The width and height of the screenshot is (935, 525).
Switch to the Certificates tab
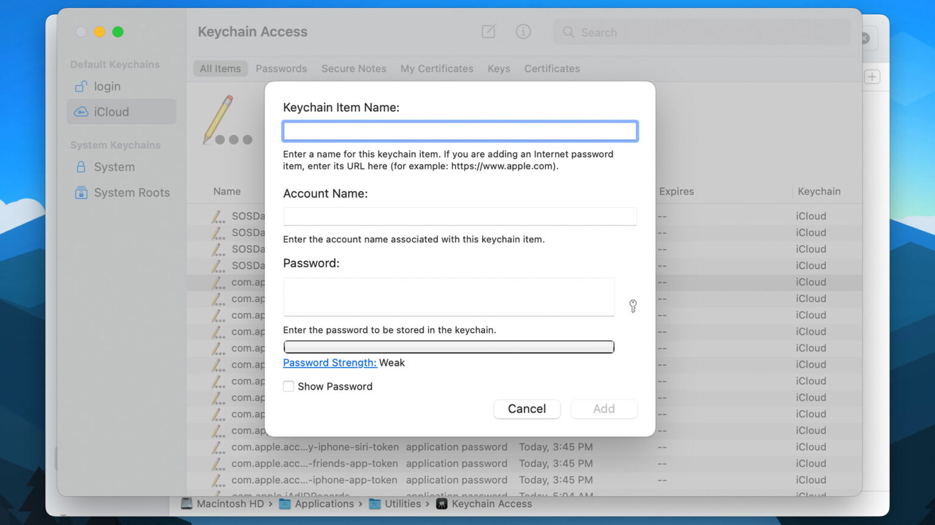point(552,69)
